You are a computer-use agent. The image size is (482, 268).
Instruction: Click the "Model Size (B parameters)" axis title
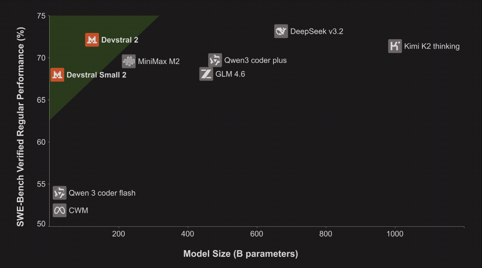tap(240, 254)
